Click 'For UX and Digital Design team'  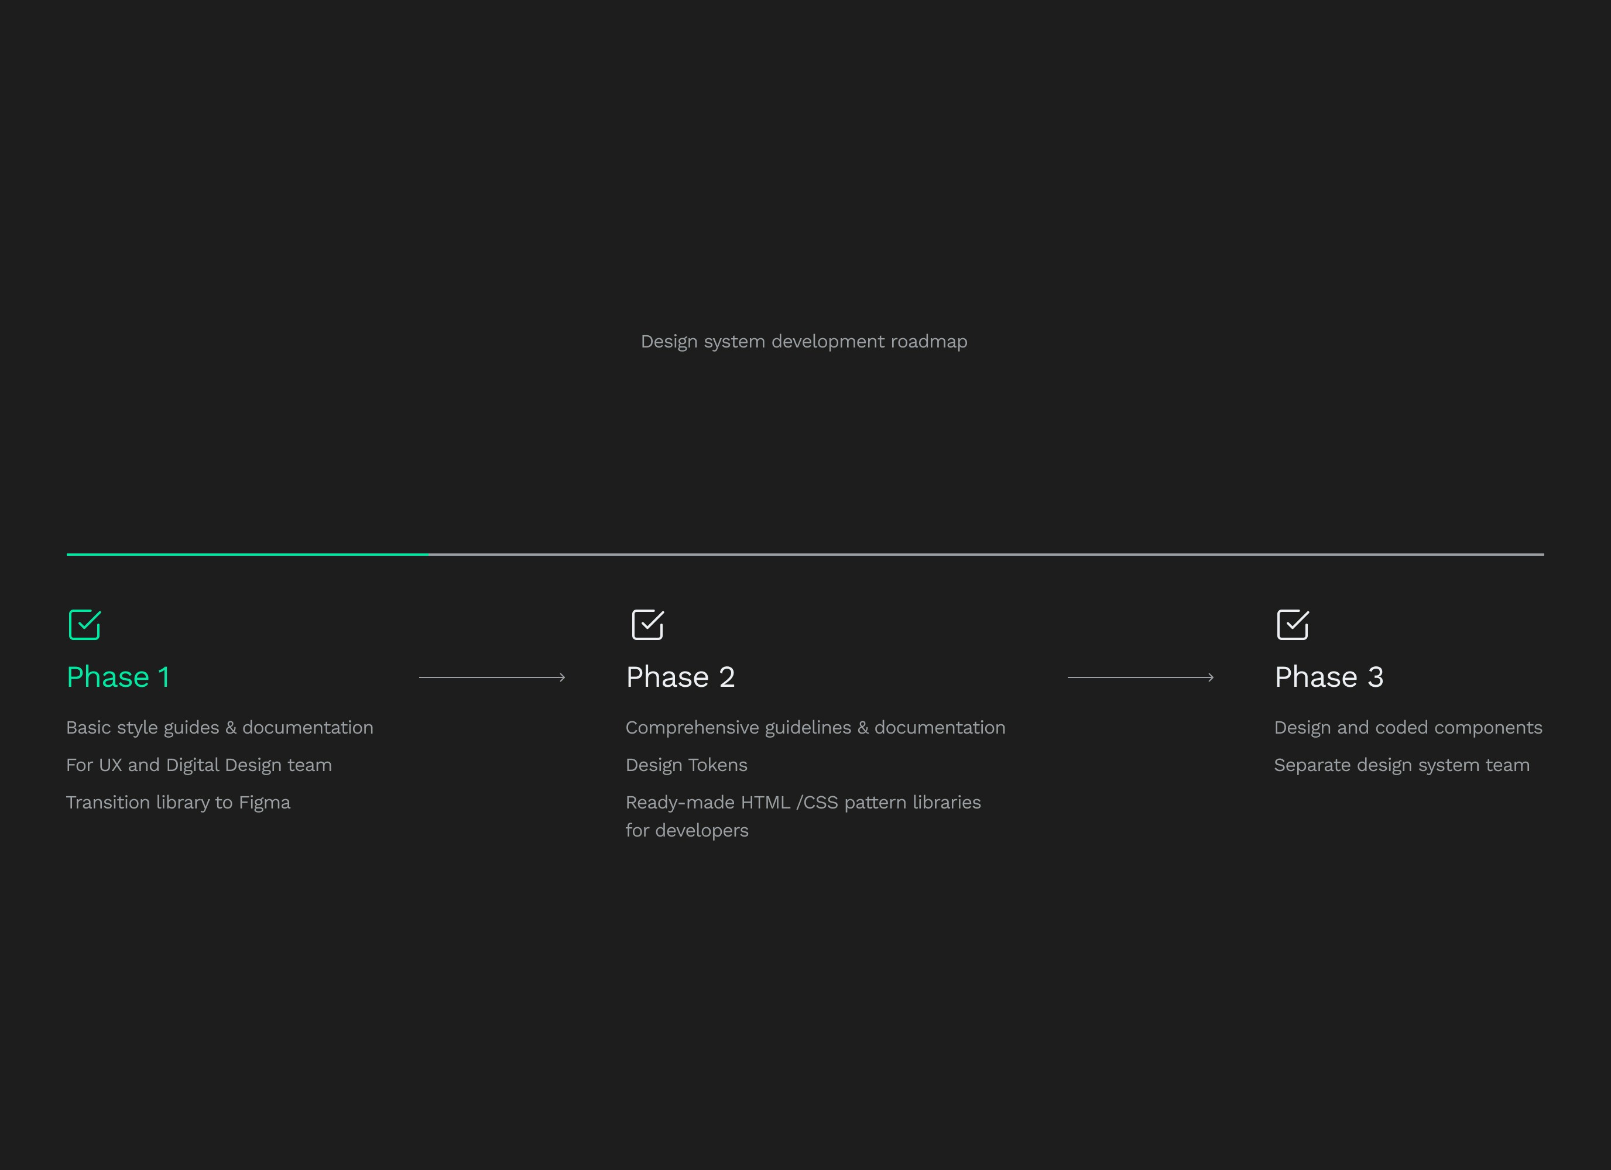coord(199,765)
